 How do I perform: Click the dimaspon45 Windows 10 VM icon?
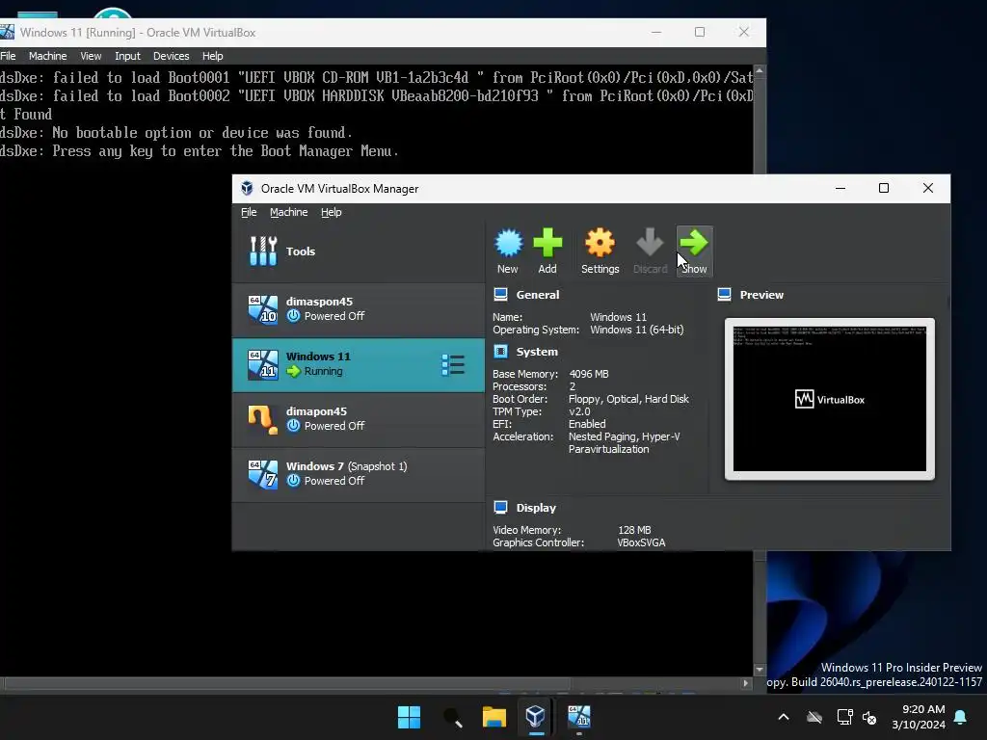pyautogui.click(x=262, y=309)
